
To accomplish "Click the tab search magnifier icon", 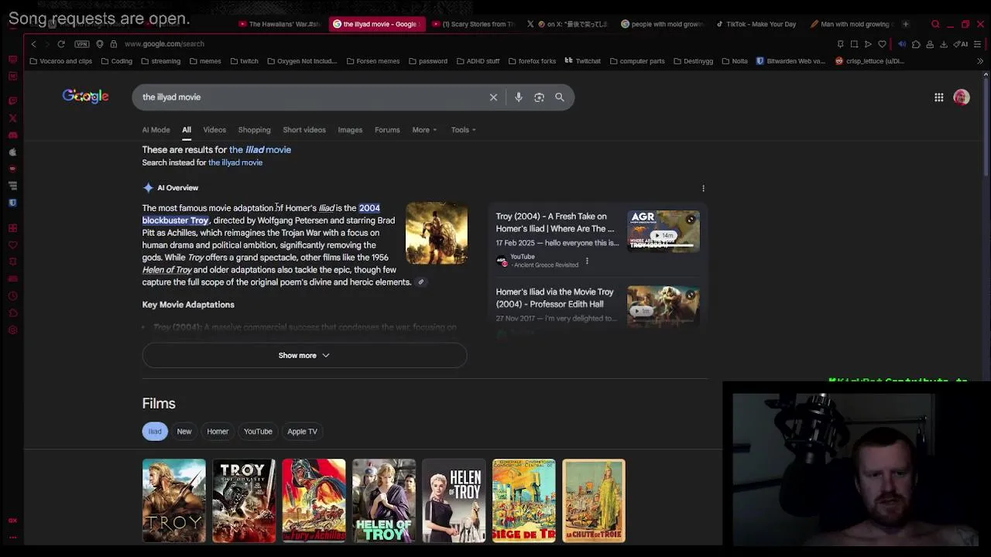I will point(935,24).
